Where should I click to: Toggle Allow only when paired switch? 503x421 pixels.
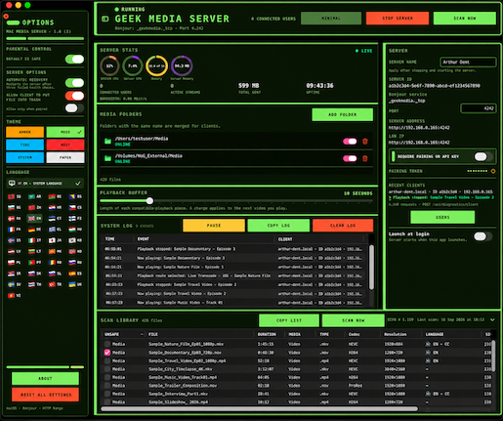click(x=74, y=108)
